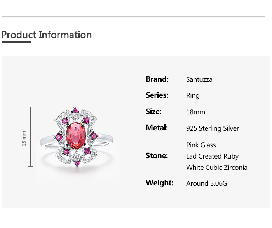272x228 pixels.
Task: Click the 18 mm vertical measurement label
Action: point(24,138)
